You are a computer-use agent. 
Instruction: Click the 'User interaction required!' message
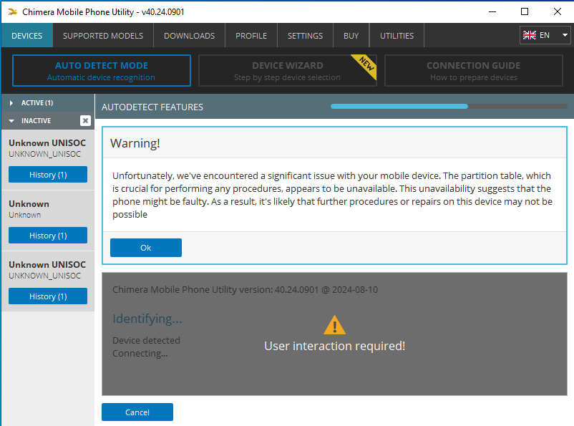coord(334,346)
